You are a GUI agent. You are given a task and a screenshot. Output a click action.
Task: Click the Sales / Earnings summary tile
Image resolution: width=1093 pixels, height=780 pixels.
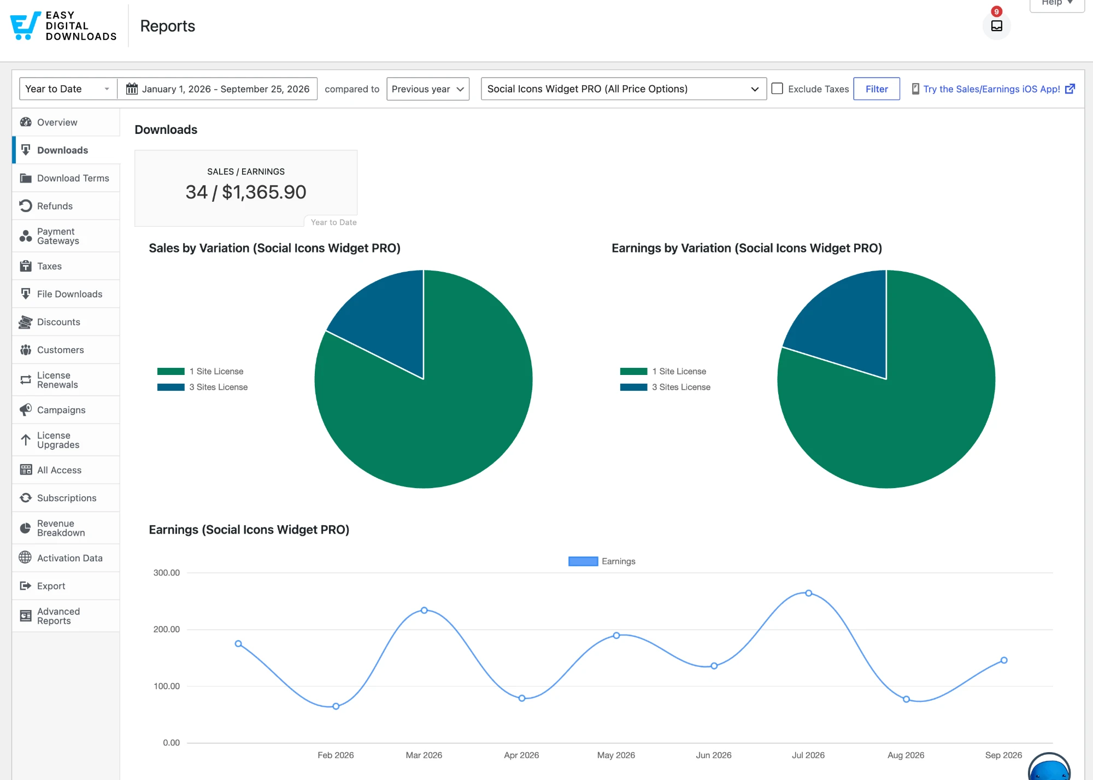pyautogui.click(x=246, y=188)
